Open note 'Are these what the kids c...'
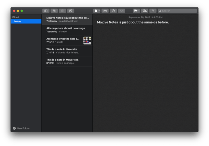 pyautogui.click(x=67, y=40)
